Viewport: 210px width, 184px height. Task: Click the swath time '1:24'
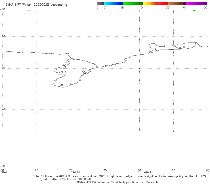5,172
